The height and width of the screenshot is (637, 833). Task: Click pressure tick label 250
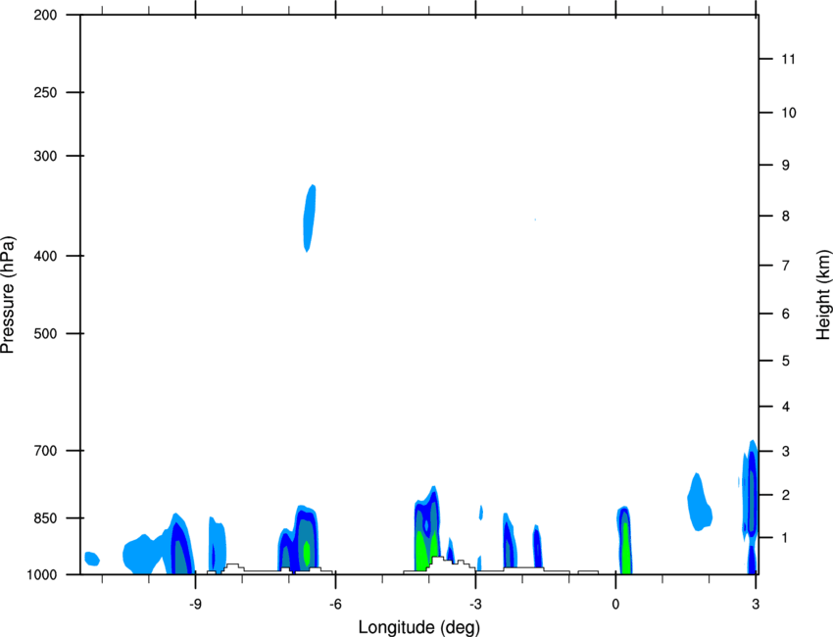45,92
